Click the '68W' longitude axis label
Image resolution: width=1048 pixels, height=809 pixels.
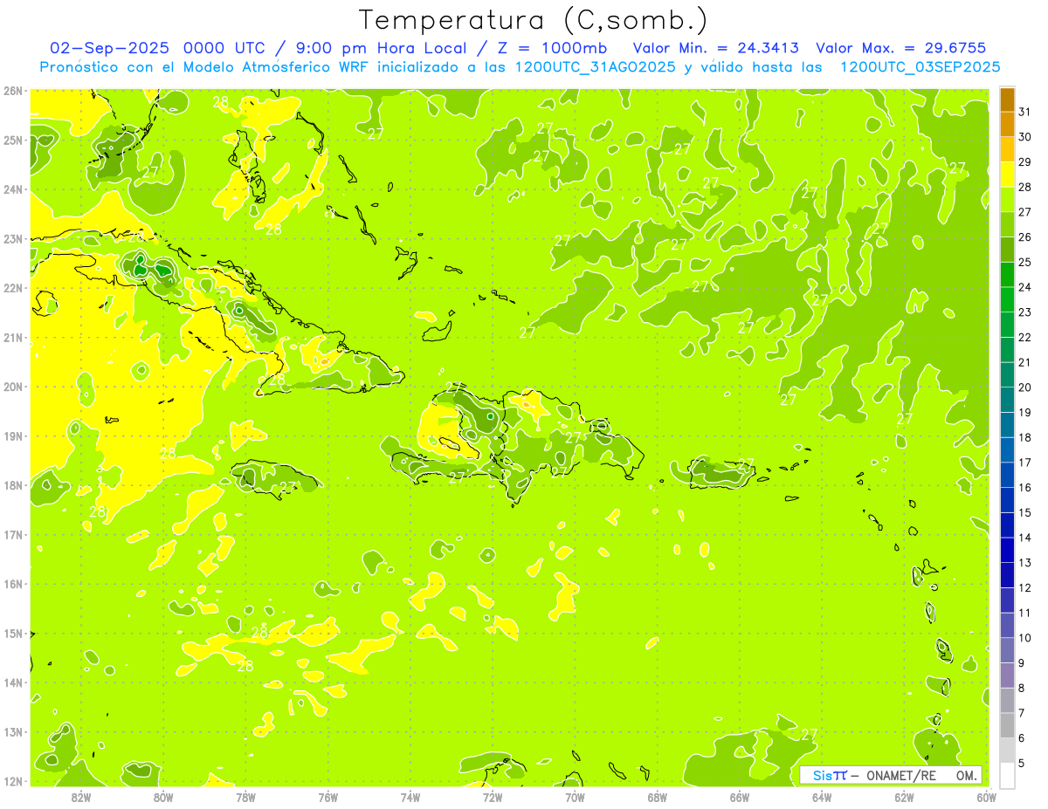pyautogui.click(x=658, y=797)
